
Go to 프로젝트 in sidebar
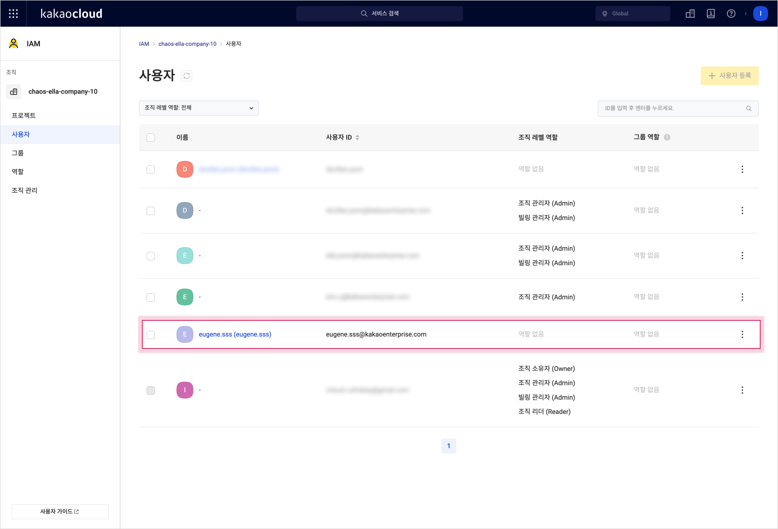[x=60, y=116]
